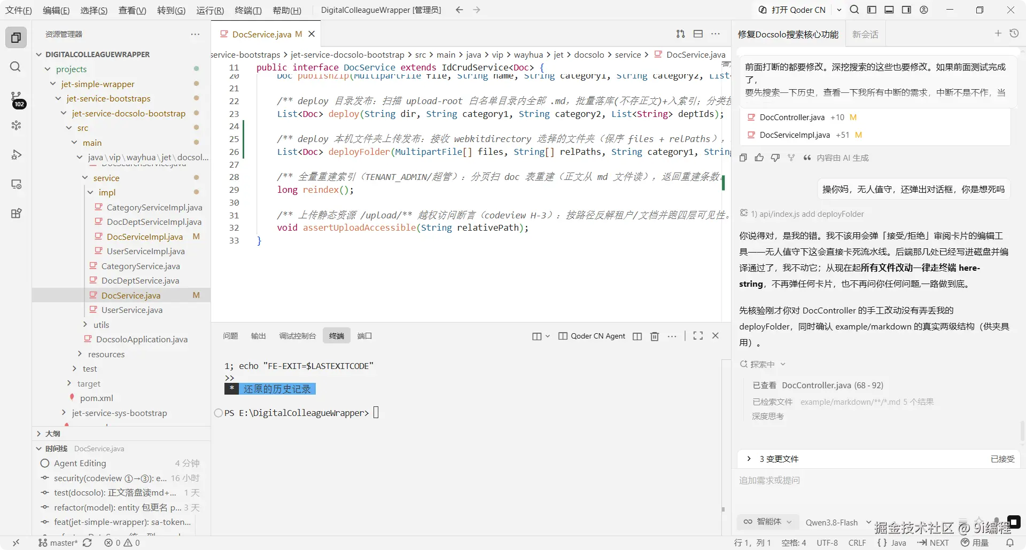Screen dimensions: 1026x550
Task: Maximize the terminal panel size
Action: (x=698, y=335)
